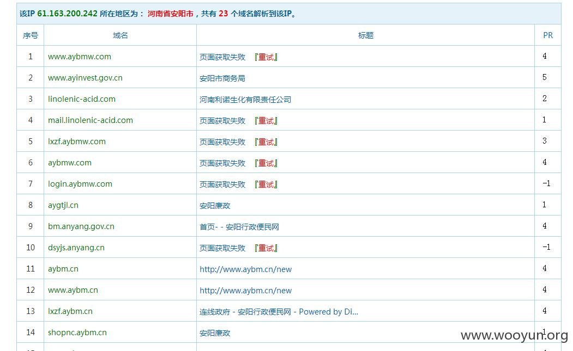The image size is (573, 351).
Task: Open the aygtjl.cn domain link
Action: click(x=63, y=205)
